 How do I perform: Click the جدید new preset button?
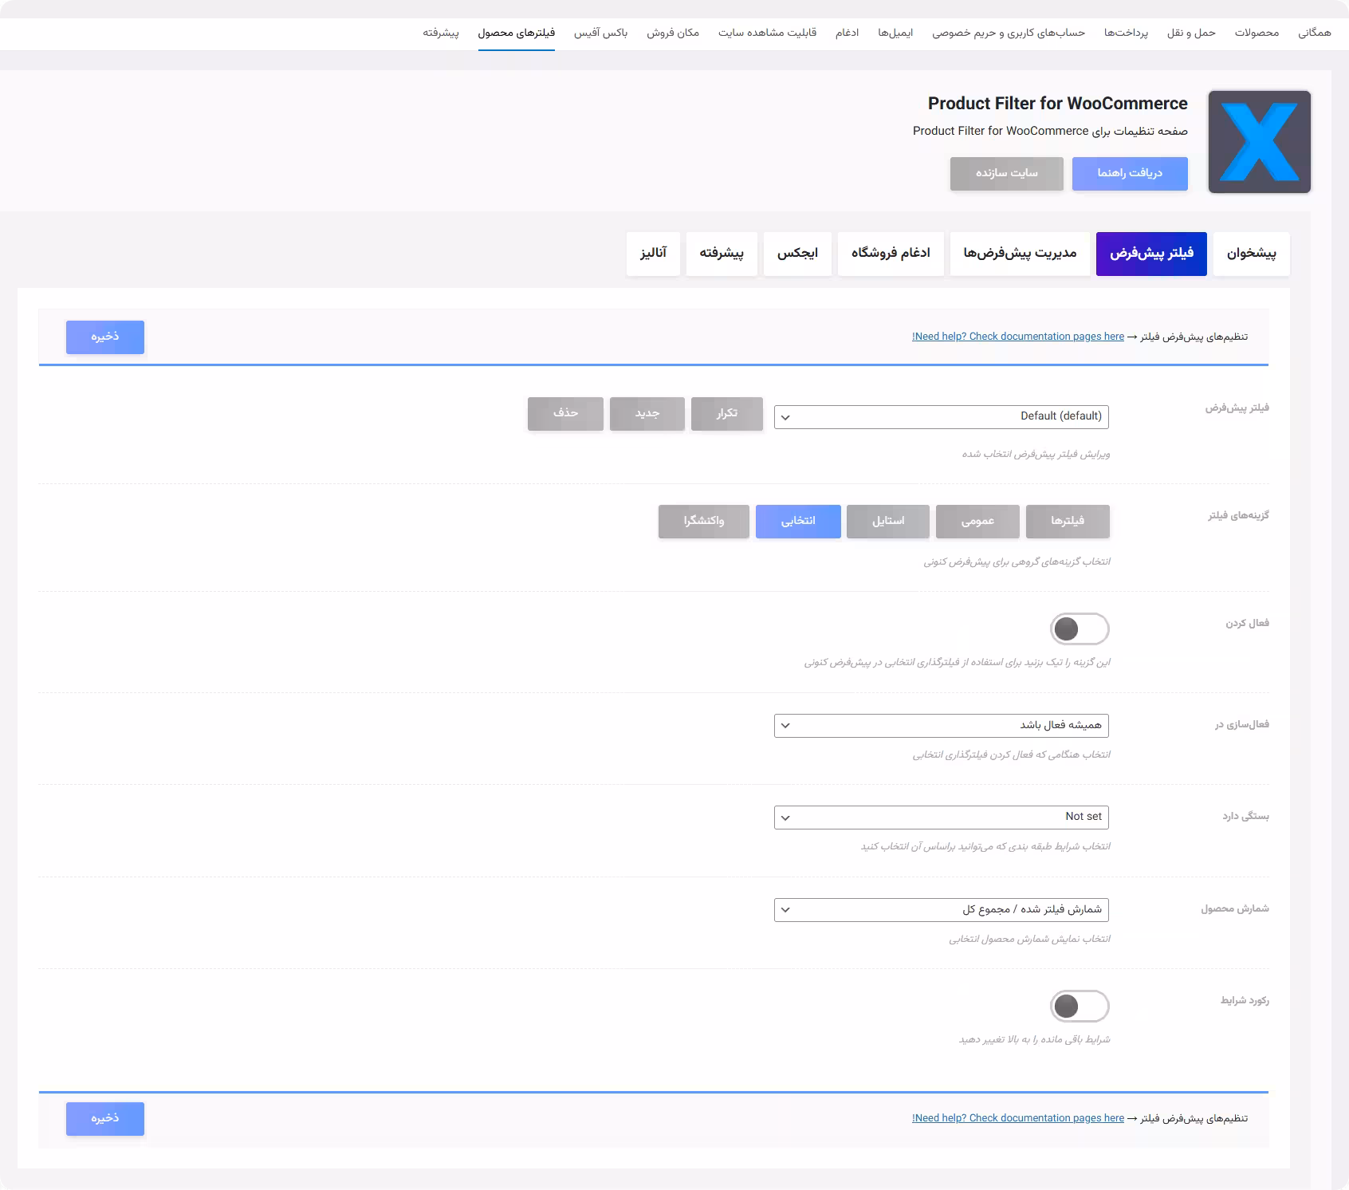(647, 413)
